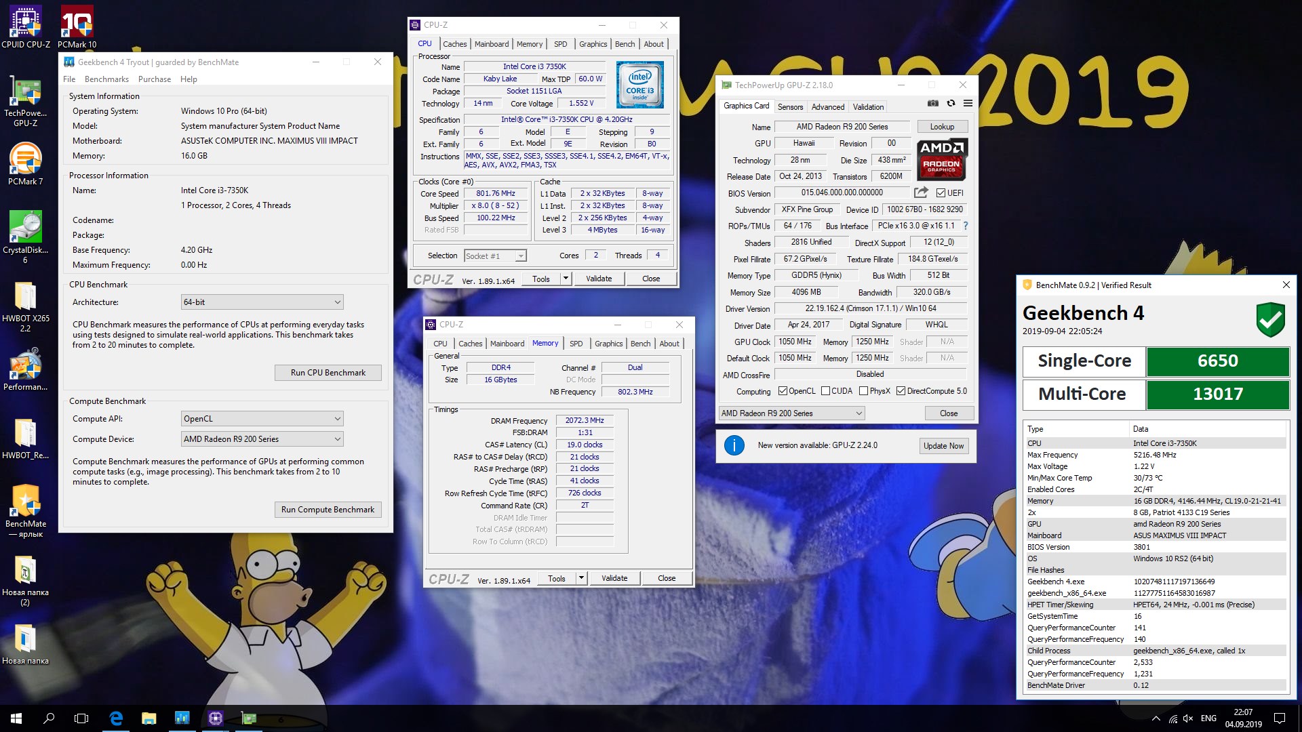The image size is (1302, 732).
Task: Click PCIe bus interface question mark
Action: (965, 226)
